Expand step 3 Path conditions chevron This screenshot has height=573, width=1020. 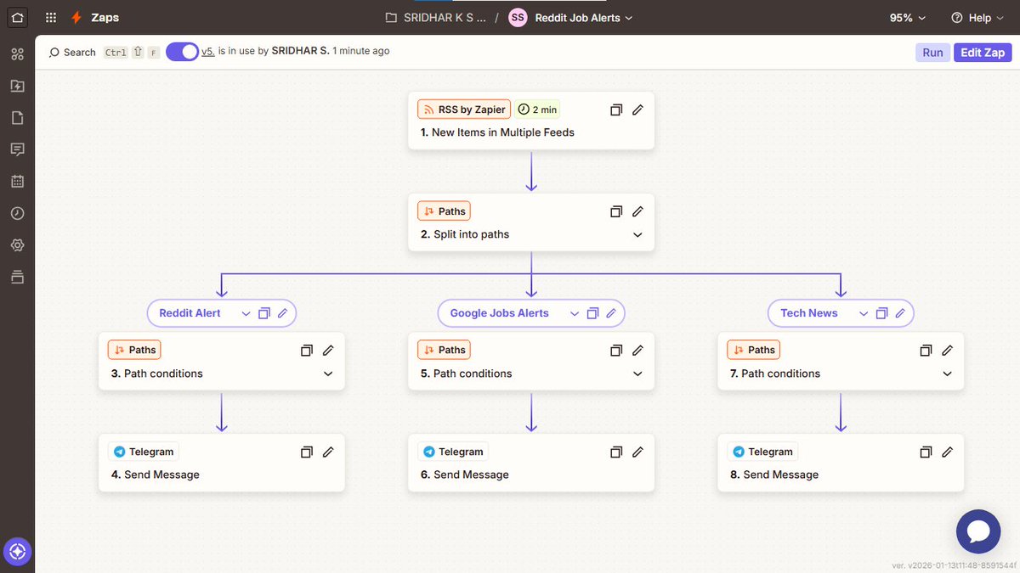point(328,374)
